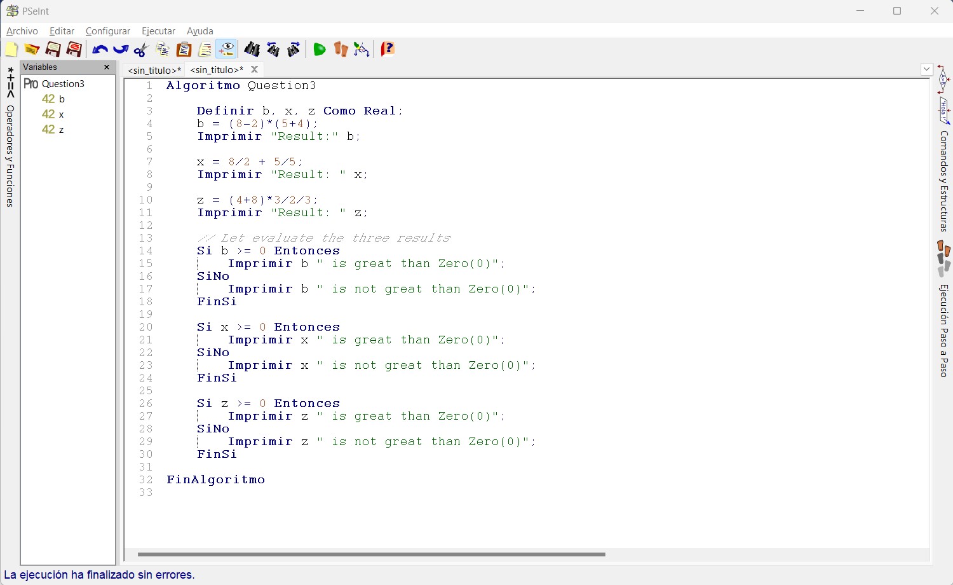Place cursor on the FinAlgoritmo line
The image size is (953, 585).
[x=216, y=479]
